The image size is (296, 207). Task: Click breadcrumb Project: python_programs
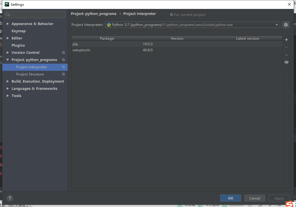coord(94,14)
